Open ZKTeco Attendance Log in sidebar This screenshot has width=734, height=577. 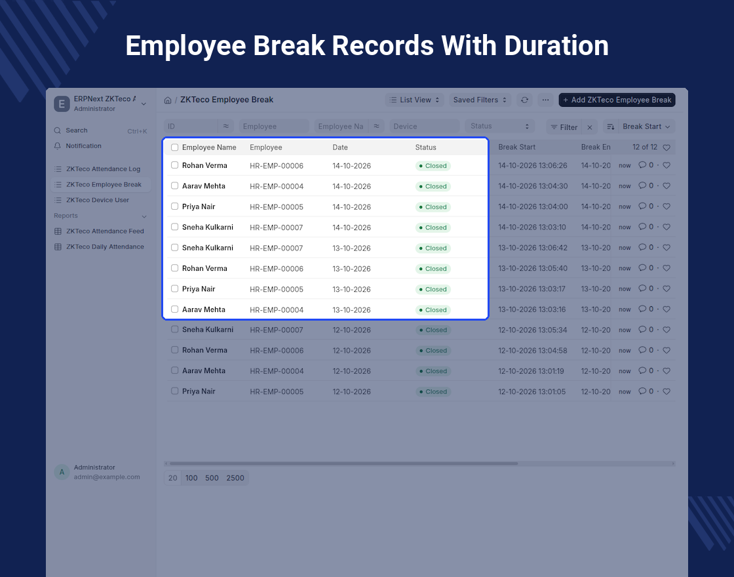click(101, 169)
